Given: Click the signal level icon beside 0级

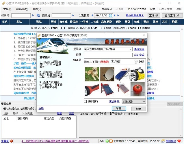Looking at the screenshot, I should click(x=117, y=9).
